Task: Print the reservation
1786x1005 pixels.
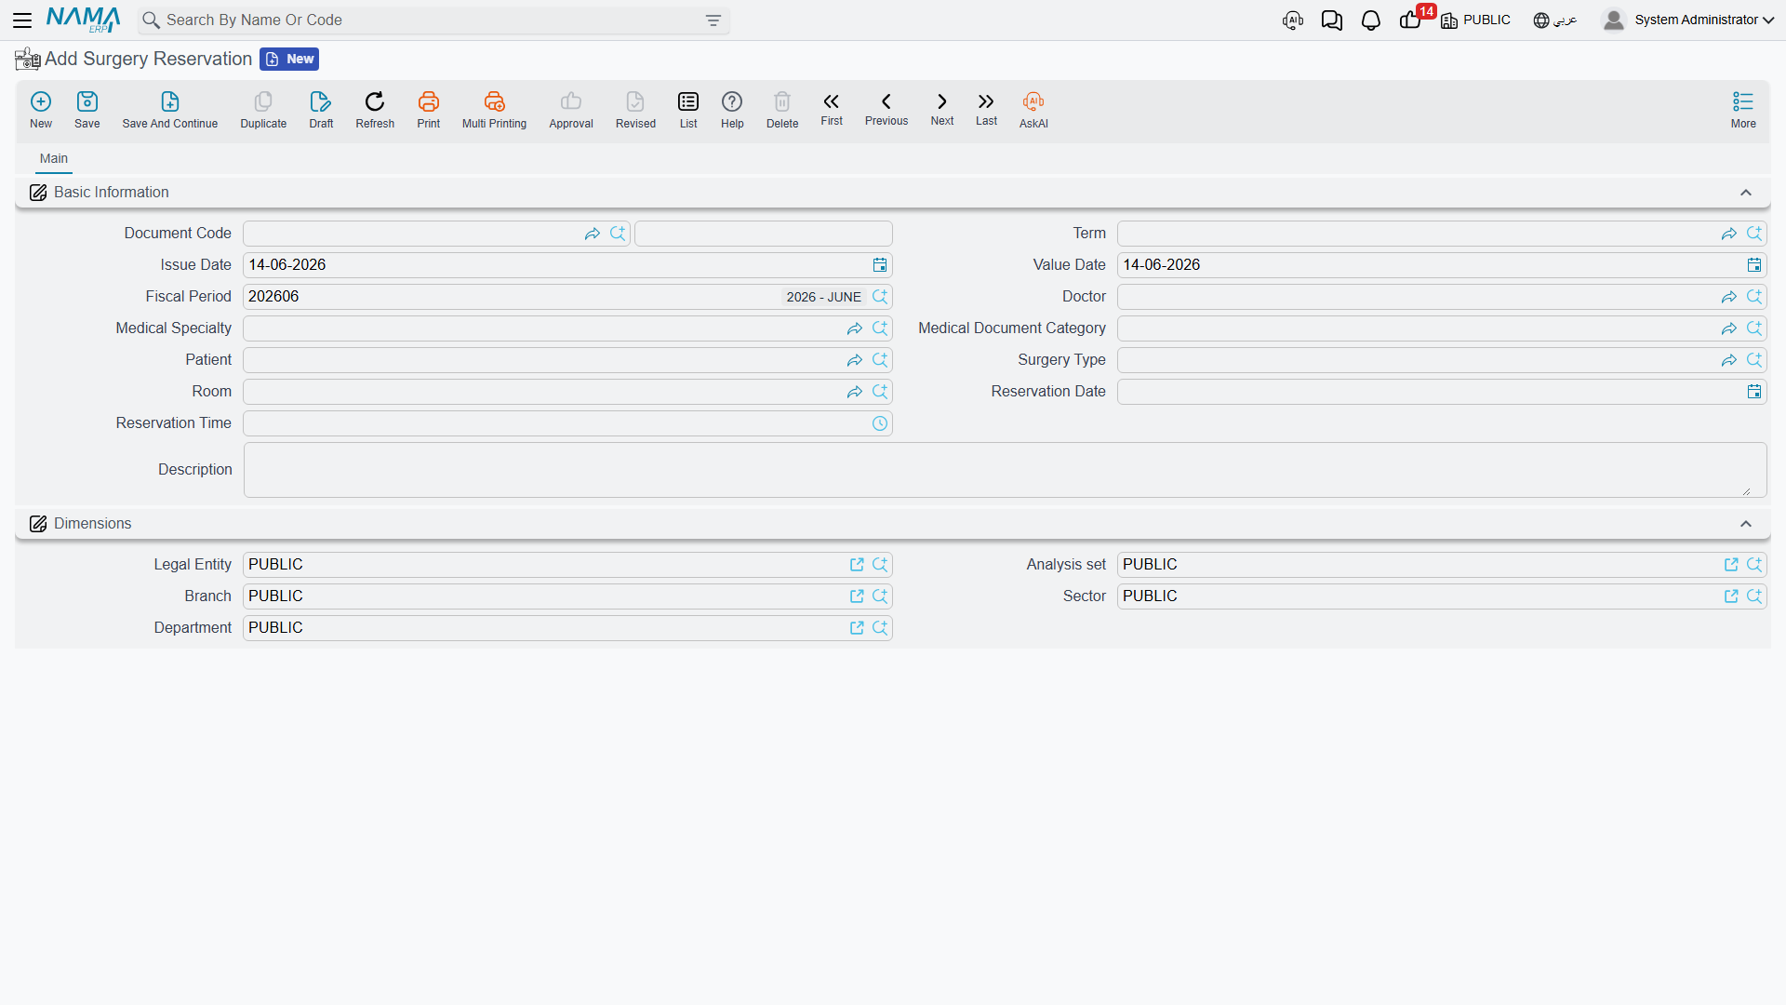Action: pyautogui.click(x=429, y=110)
